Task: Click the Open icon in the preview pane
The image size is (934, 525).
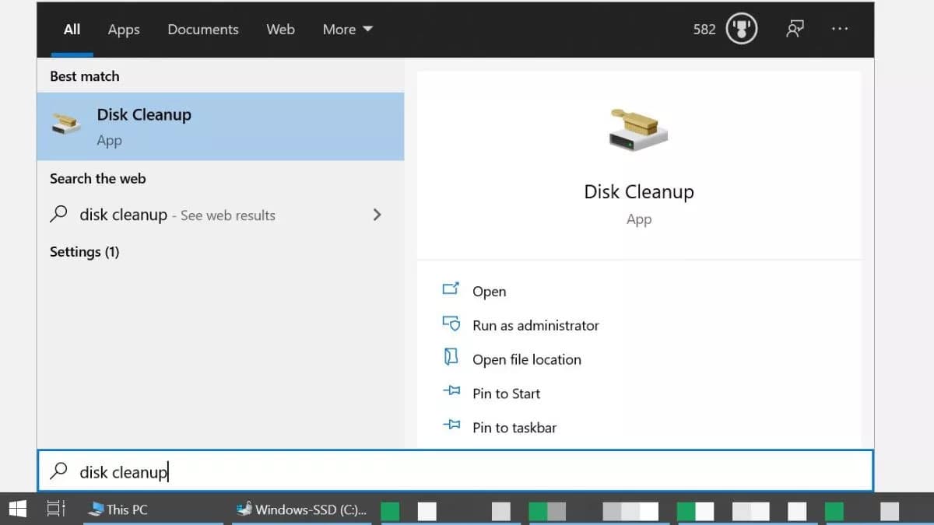Action: [x=453, y=289]
